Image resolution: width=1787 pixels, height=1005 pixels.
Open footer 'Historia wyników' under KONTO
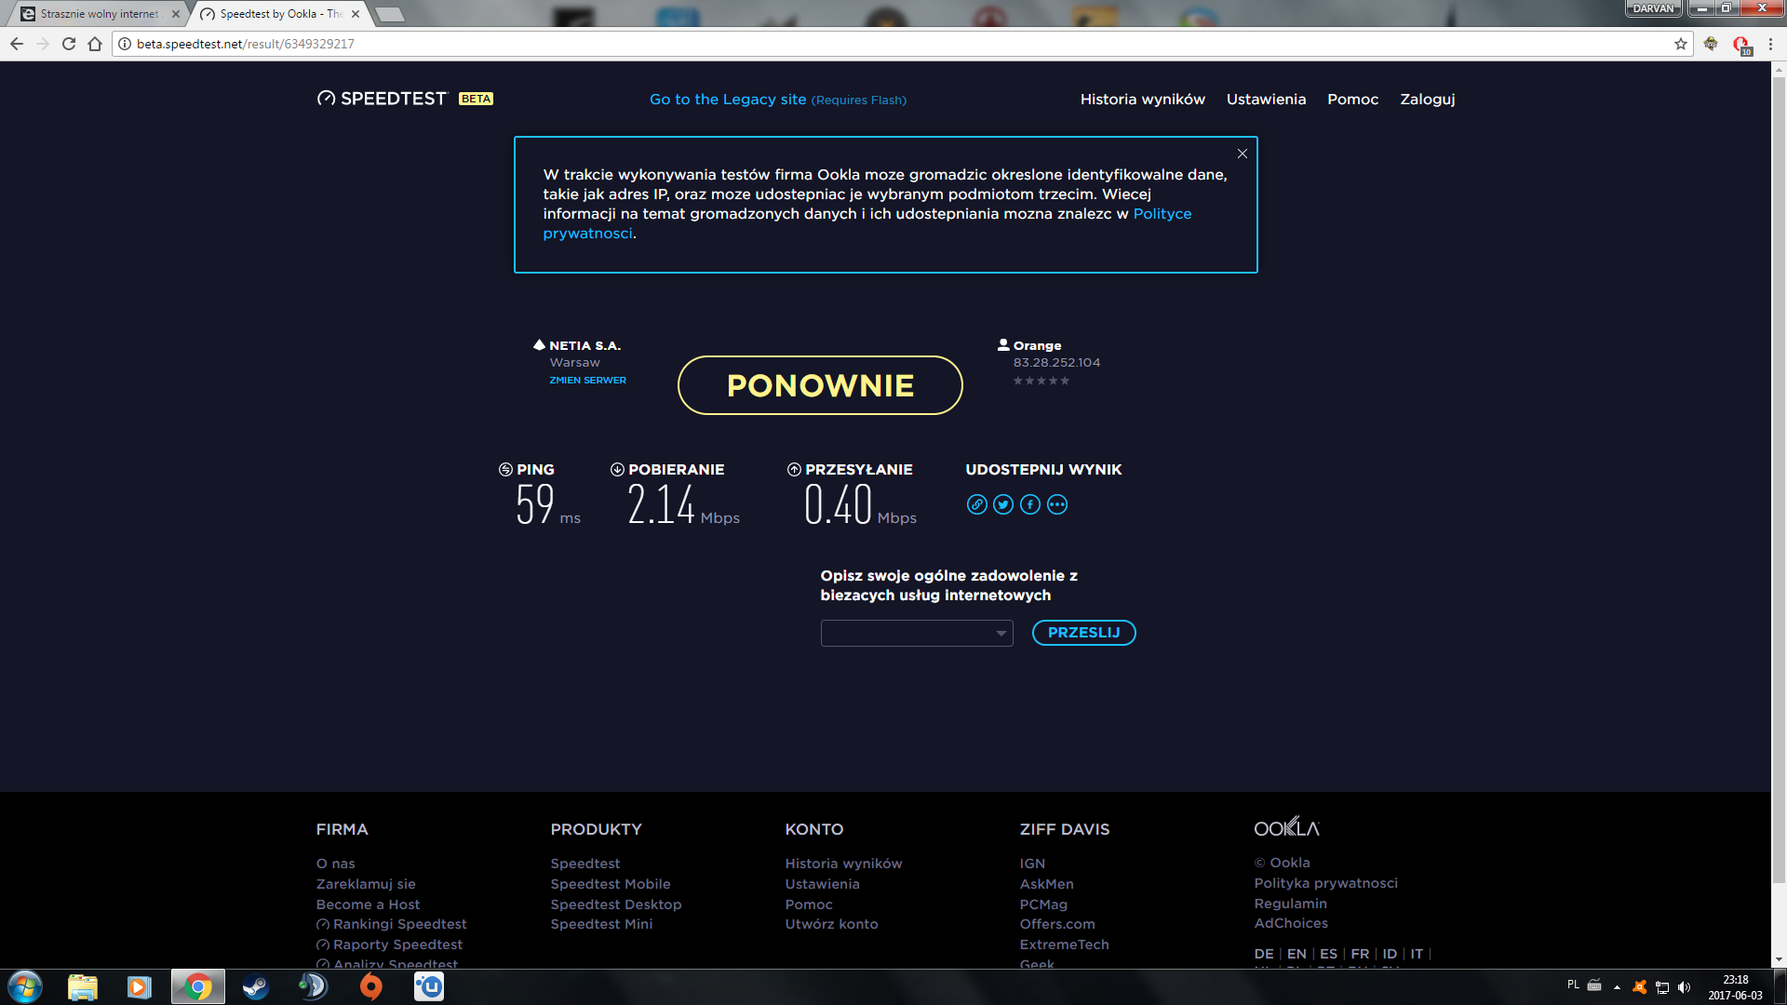pos(843,864)
